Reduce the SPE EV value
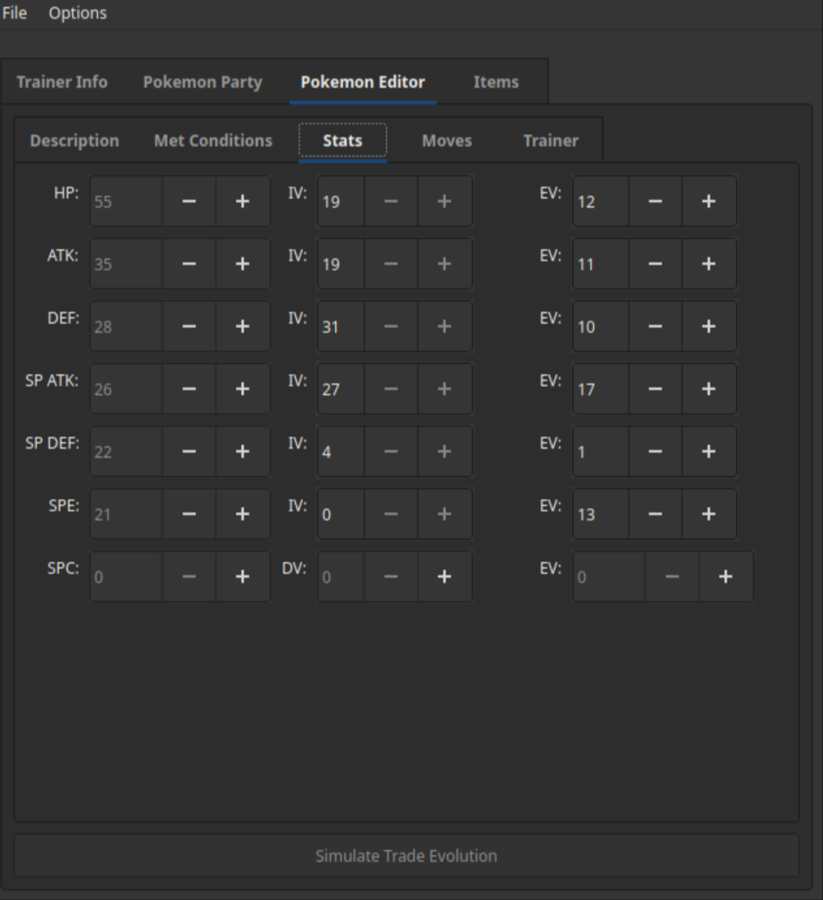This screenshot has width=823, height=900. click(655, 514)
